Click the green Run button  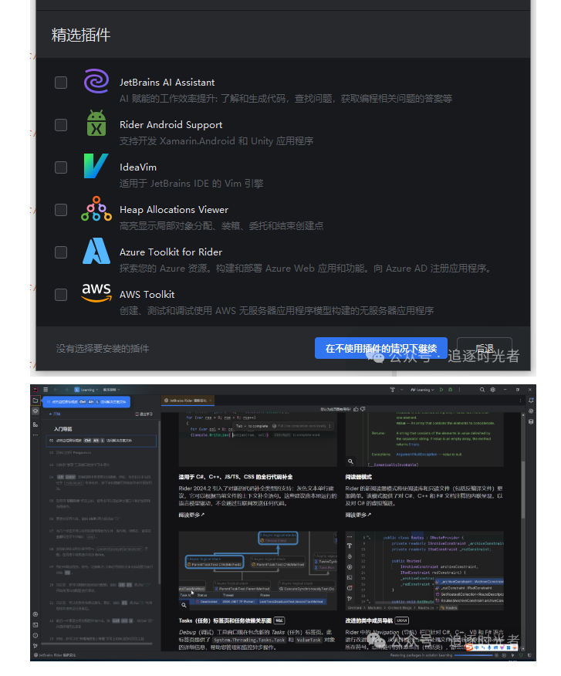[x=441, y=390]
